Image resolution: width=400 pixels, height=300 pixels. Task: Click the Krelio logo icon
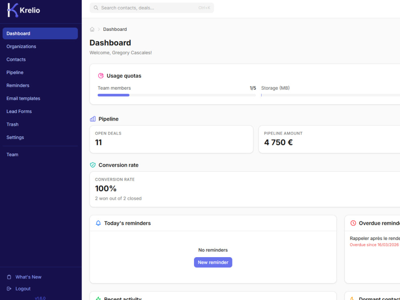click(x=12, y=10)
